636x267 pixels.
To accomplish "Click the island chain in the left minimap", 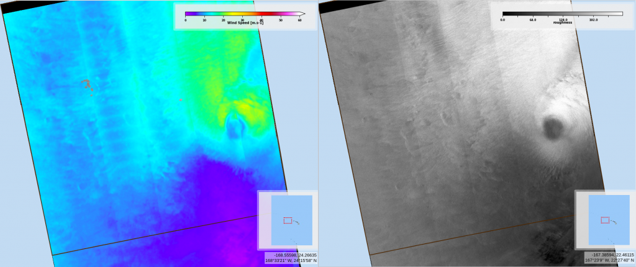I will tap(298, 223).
